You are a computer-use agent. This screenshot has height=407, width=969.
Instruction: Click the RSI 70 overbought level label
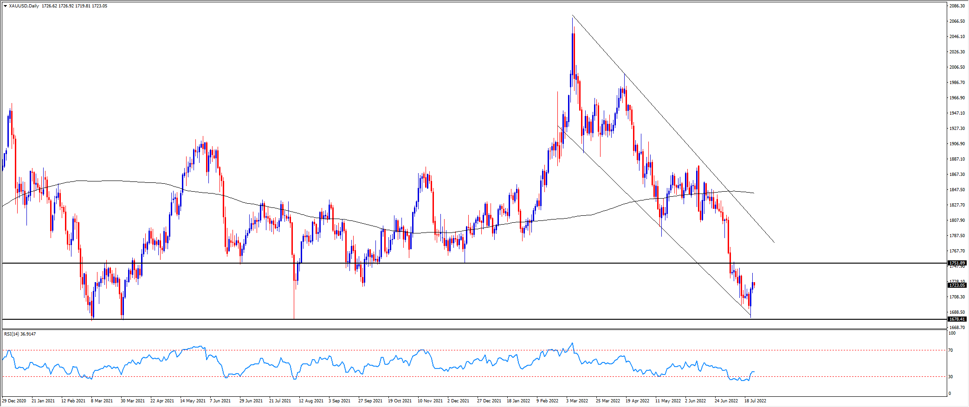pyautogui.click(x=950, y=350)
